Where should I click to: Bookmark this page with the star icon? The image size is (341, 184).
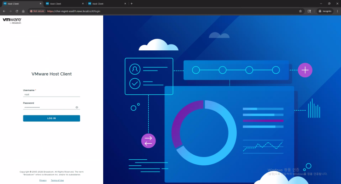tap(300, 11)
